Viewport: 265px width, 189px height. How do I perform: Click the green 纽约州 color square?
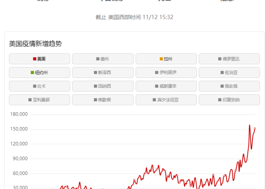32,73
